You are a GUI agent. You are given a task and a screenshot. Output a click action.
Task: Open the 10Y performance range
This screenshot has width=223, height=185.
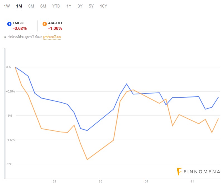[x=103, y=6]
